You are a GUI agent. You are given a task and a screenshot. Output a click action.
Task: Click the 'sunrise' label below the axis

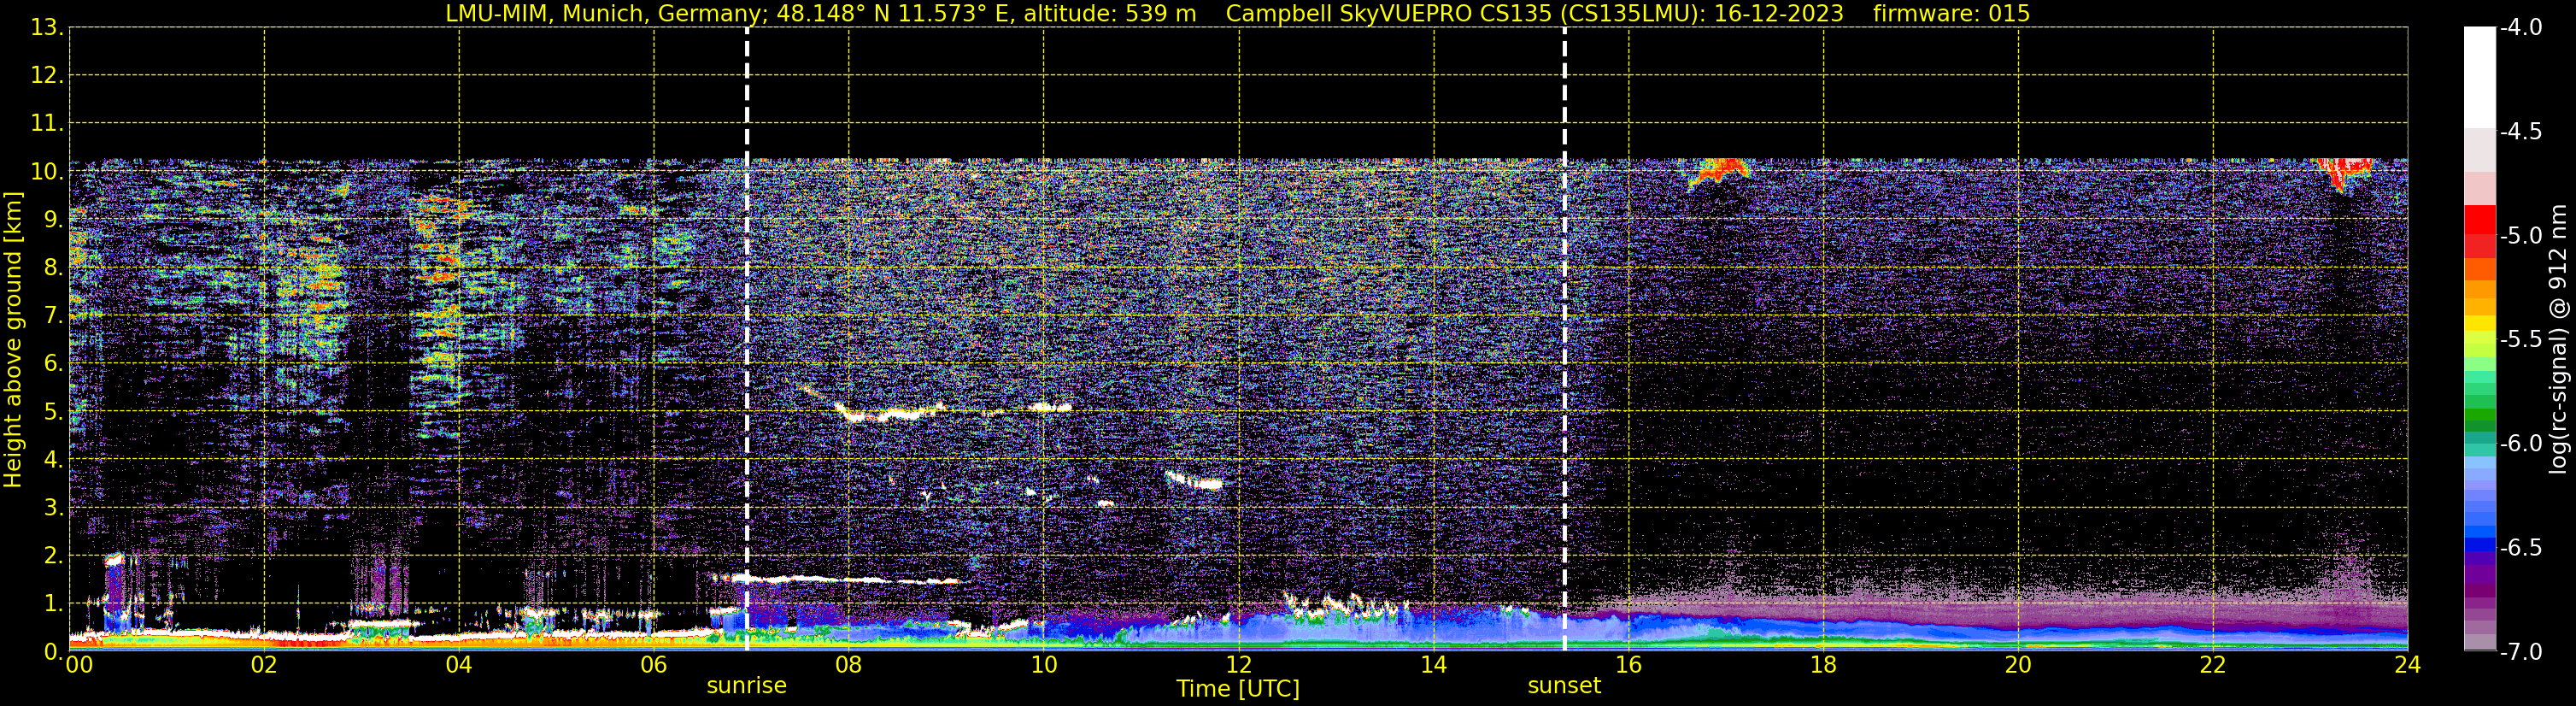747,686
